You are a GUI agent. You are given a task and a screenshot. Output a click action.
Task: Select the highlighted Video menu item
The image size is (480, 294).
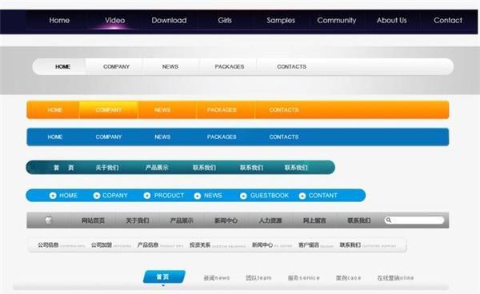114,20
